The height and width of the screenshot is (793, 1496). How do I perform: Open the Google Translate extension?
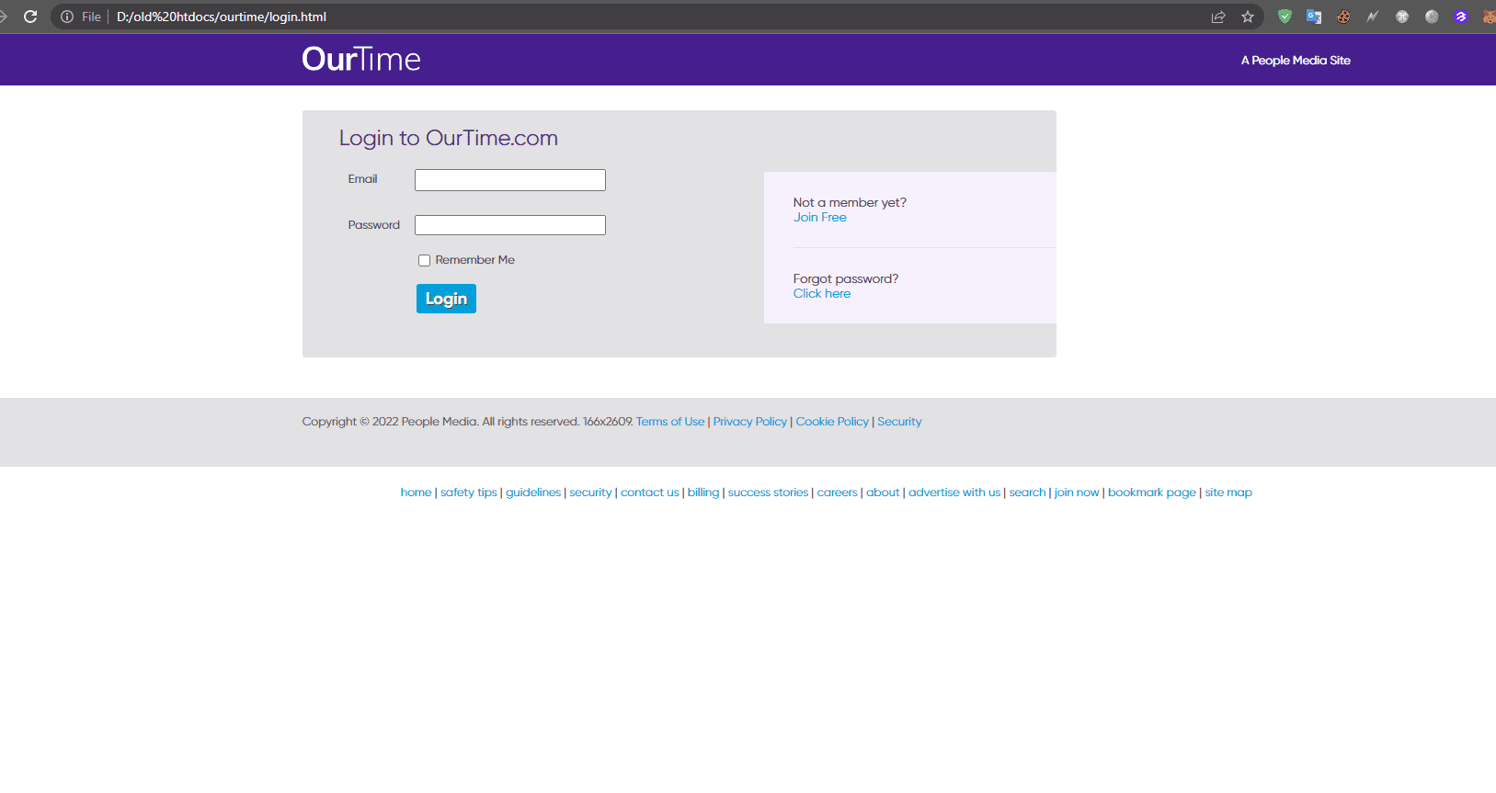(1314, 17)
